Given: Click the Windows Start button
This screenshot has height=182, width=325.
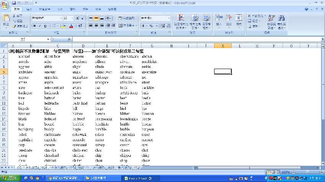Looking at the screenshot, I should pos(10,178).
